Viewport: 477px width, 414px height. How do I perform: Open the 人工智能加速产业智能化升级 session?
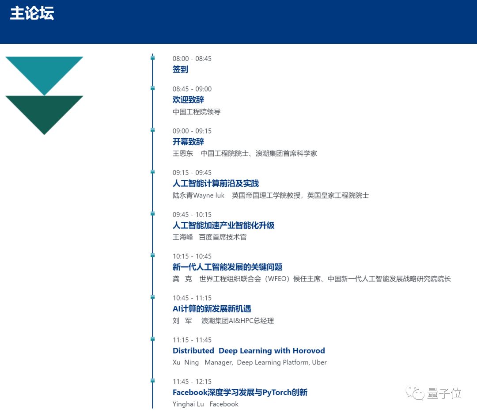223,225
